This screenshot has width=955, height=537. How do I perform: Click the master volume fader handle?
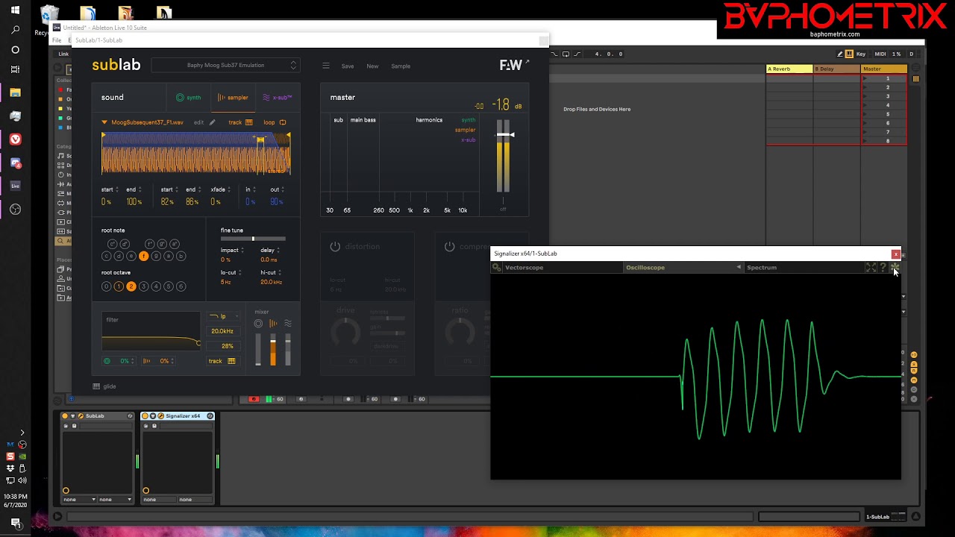pyautogui.click(x=506, y=135)
